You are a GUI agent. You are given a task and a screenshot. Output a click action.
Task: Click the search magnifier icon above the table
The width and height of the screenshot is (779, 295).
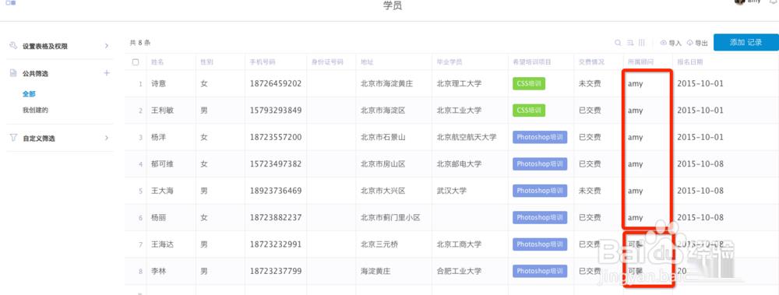coord(618,43)
